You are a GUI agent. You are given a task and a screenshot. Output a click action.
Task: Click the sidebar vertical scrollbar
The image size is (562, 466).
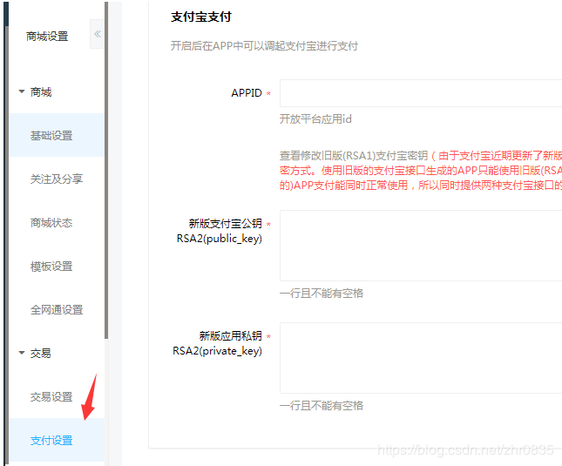click(106, 170)
